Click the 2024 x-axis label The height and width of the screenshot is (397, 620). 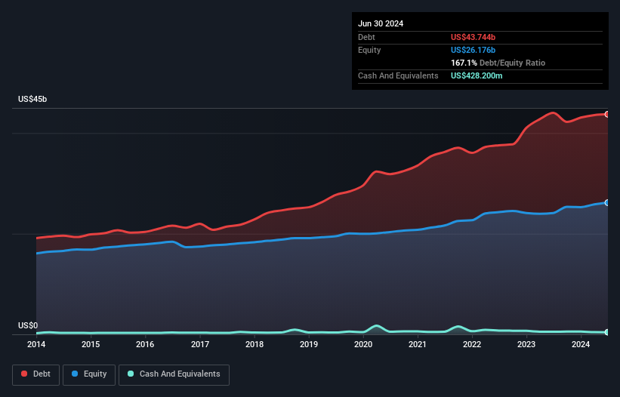point(581,344)
